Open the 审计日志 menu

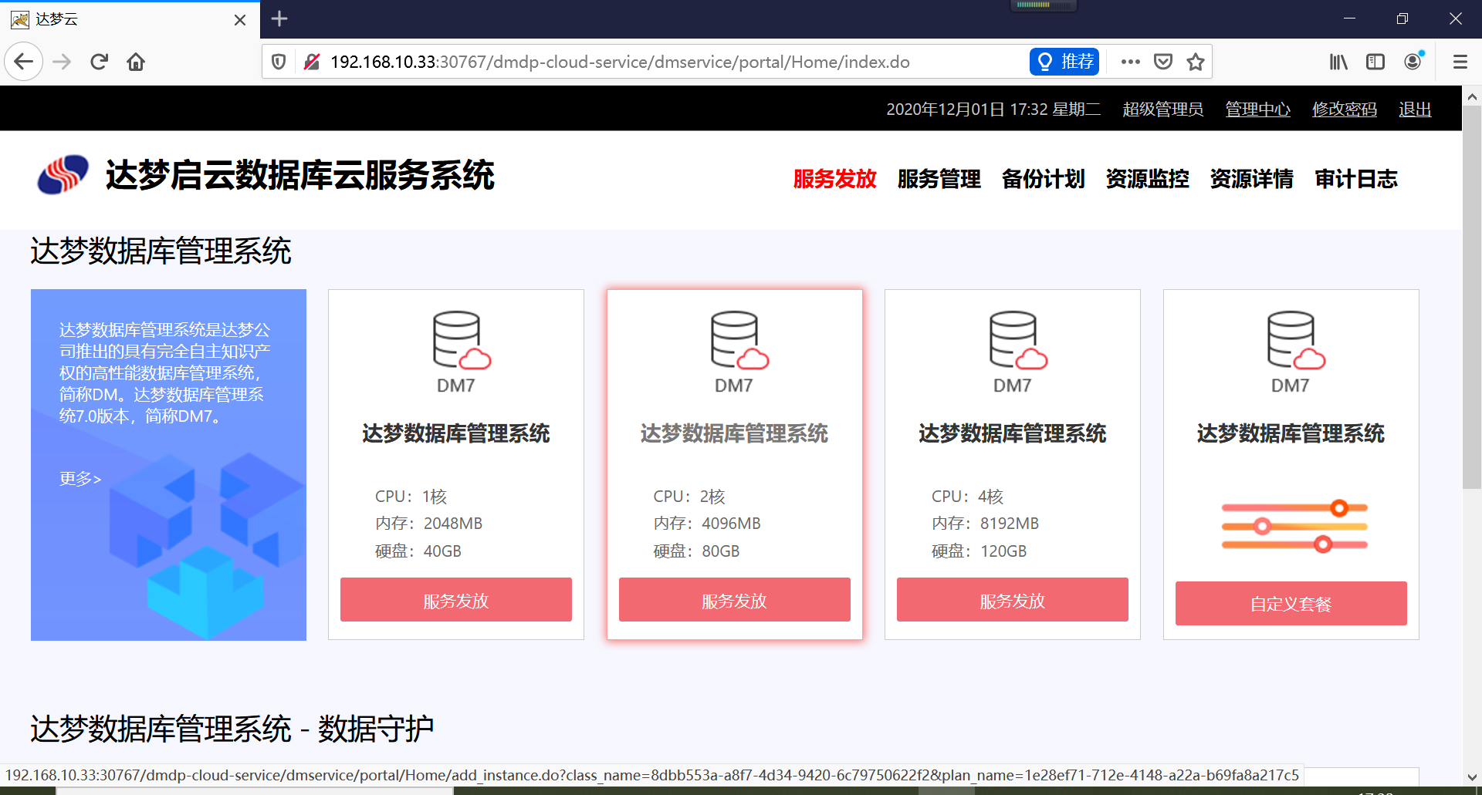click(x=1356, y=179)
